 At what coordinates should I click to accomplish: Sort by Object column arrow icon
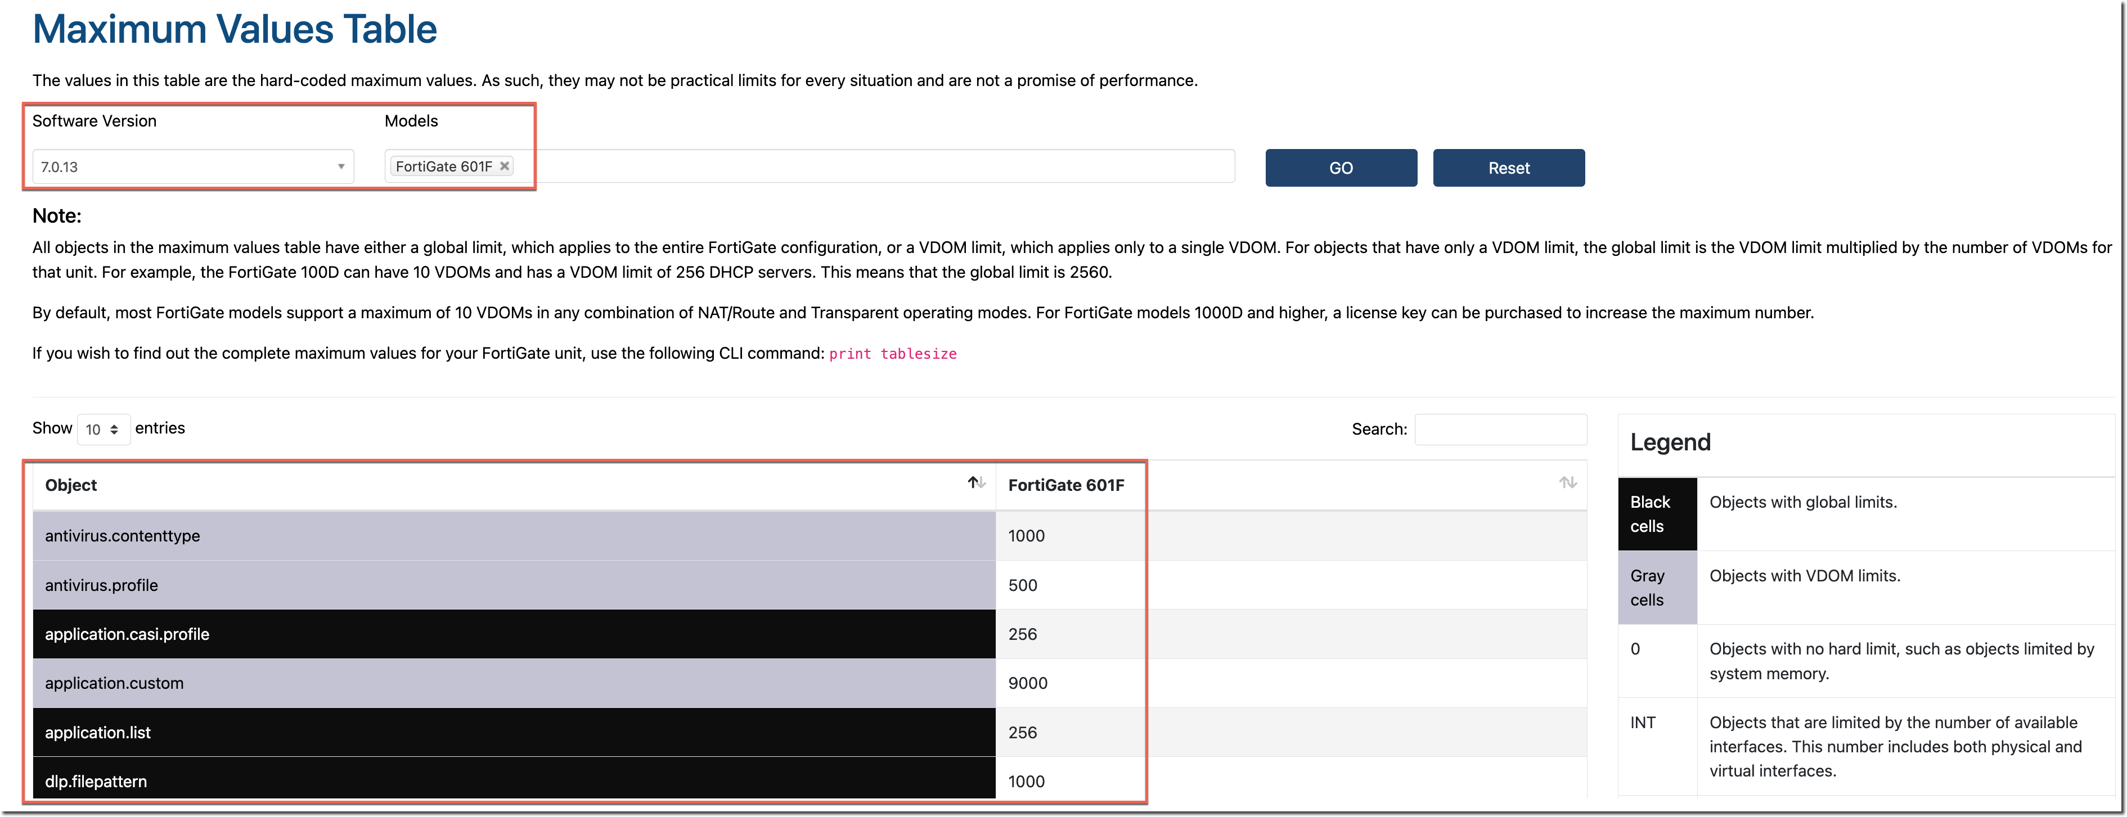point(976,484)
